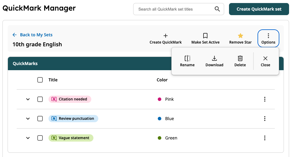
Task: Check the Citation needed checkbox
Action: 40,99
